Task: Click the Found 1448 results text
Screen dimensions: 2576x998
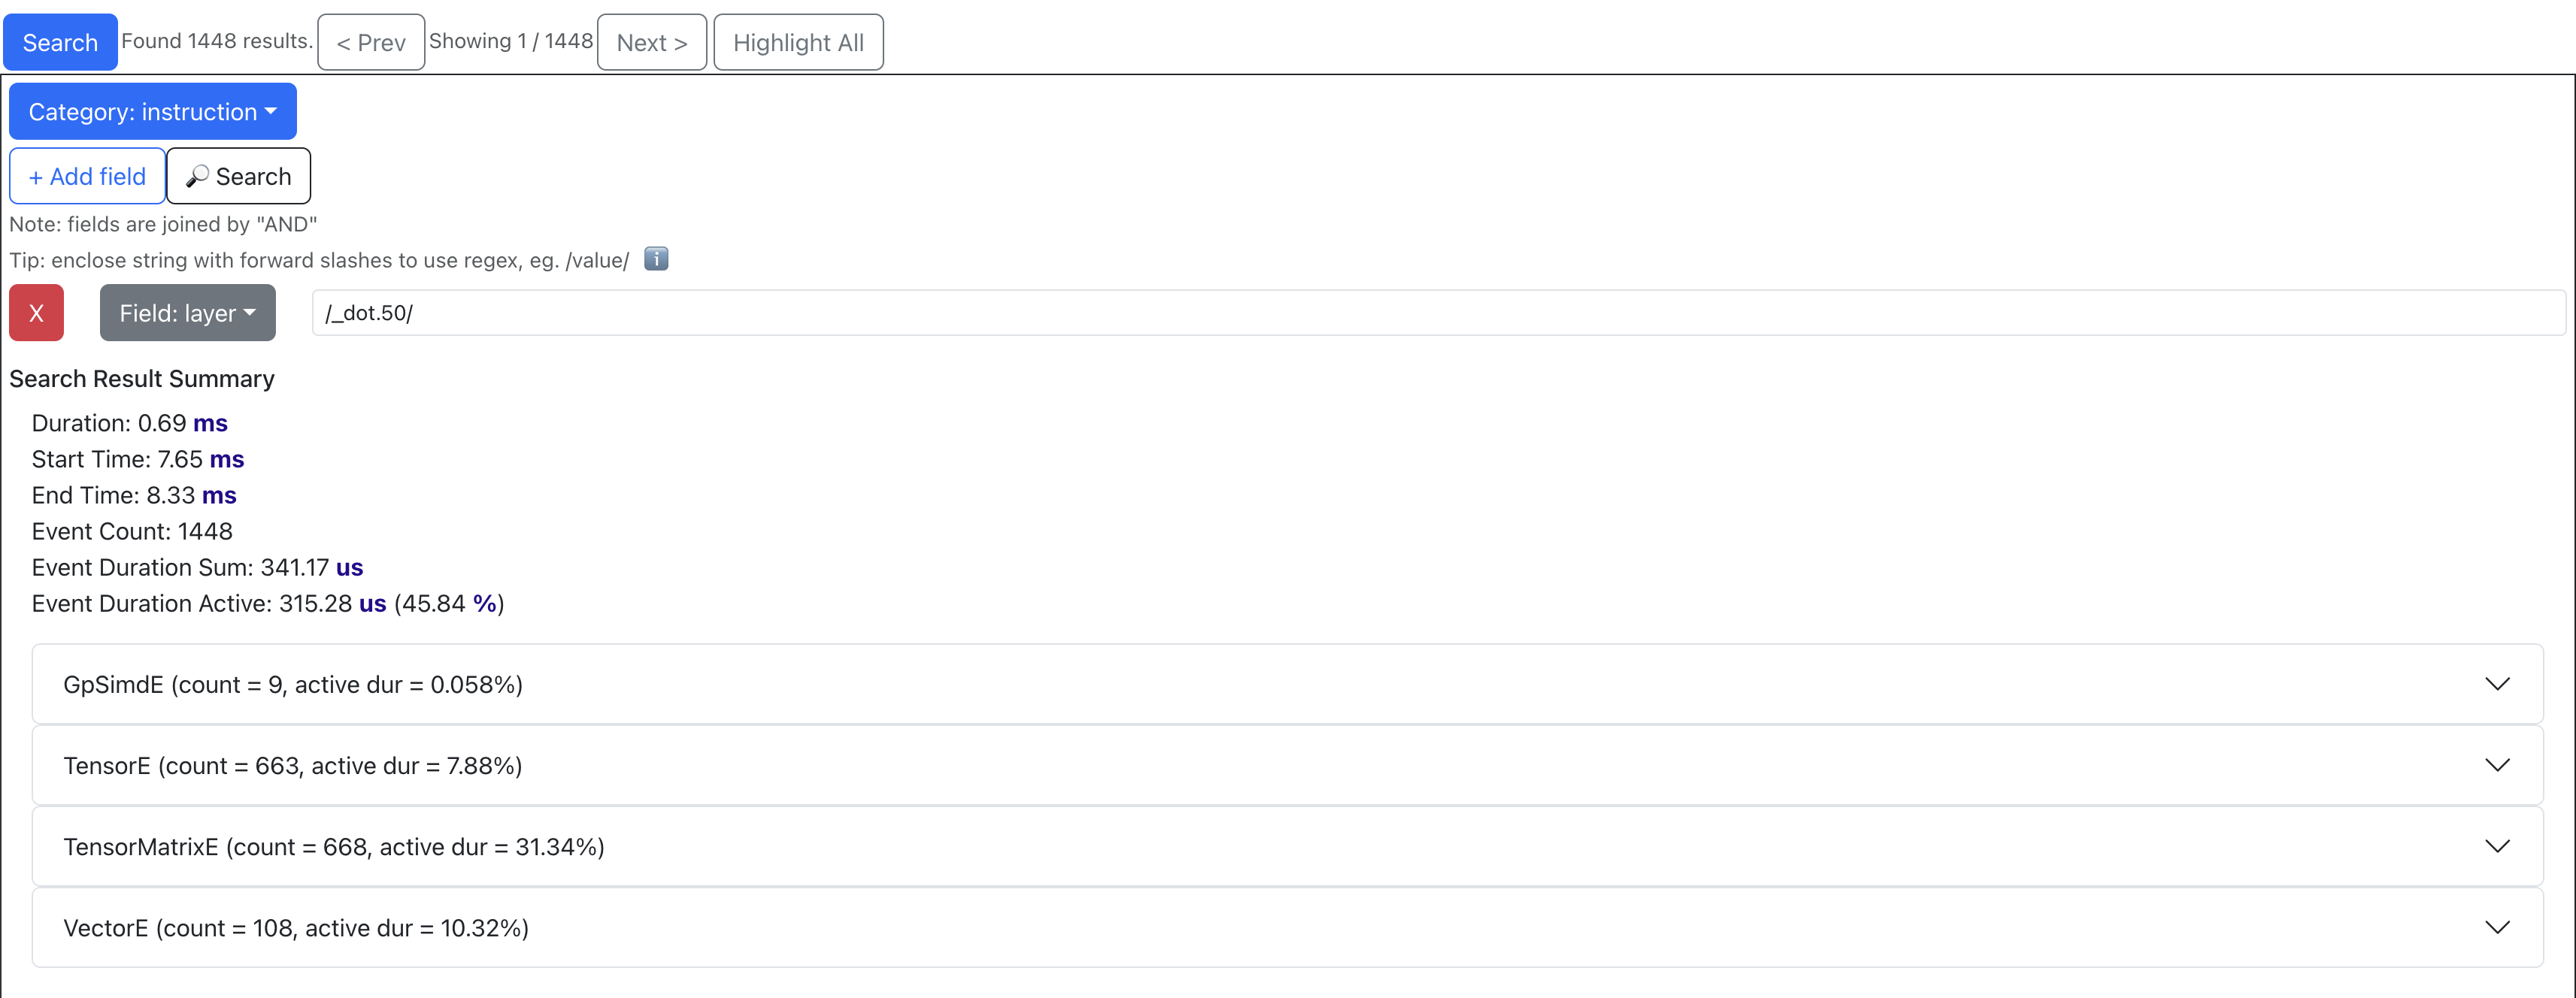Action: (x=217, y=41)
